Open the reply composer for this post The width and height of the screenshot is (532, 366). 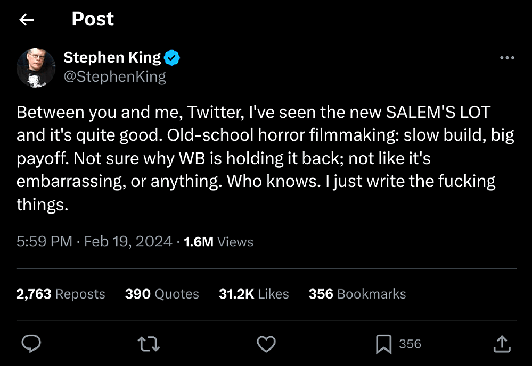click(31, 344)
